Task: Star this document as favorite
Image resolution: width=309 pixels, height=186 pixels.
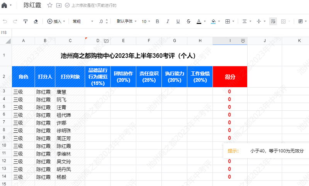Action: 50,5
